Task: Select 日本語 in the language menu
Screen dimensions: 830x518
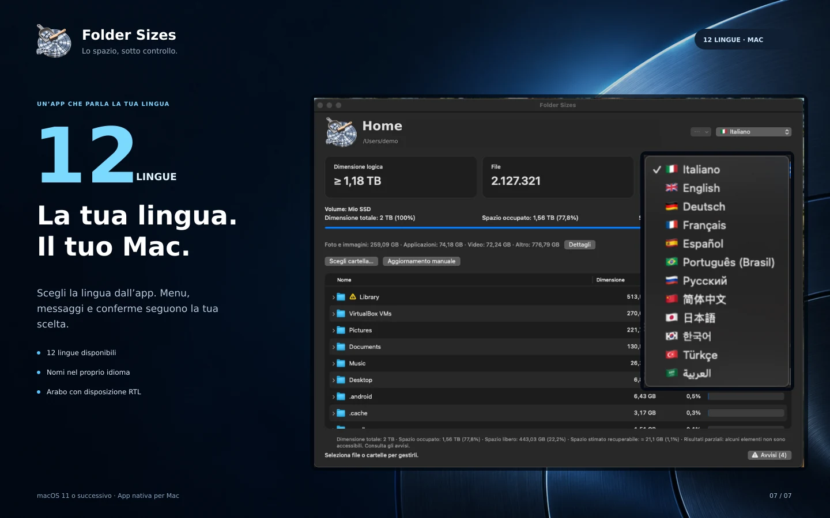Action: point(717,318)
